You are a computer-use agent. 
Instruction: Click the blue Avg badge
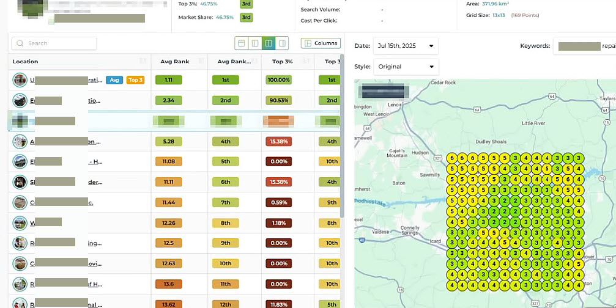tap(114, 80)
